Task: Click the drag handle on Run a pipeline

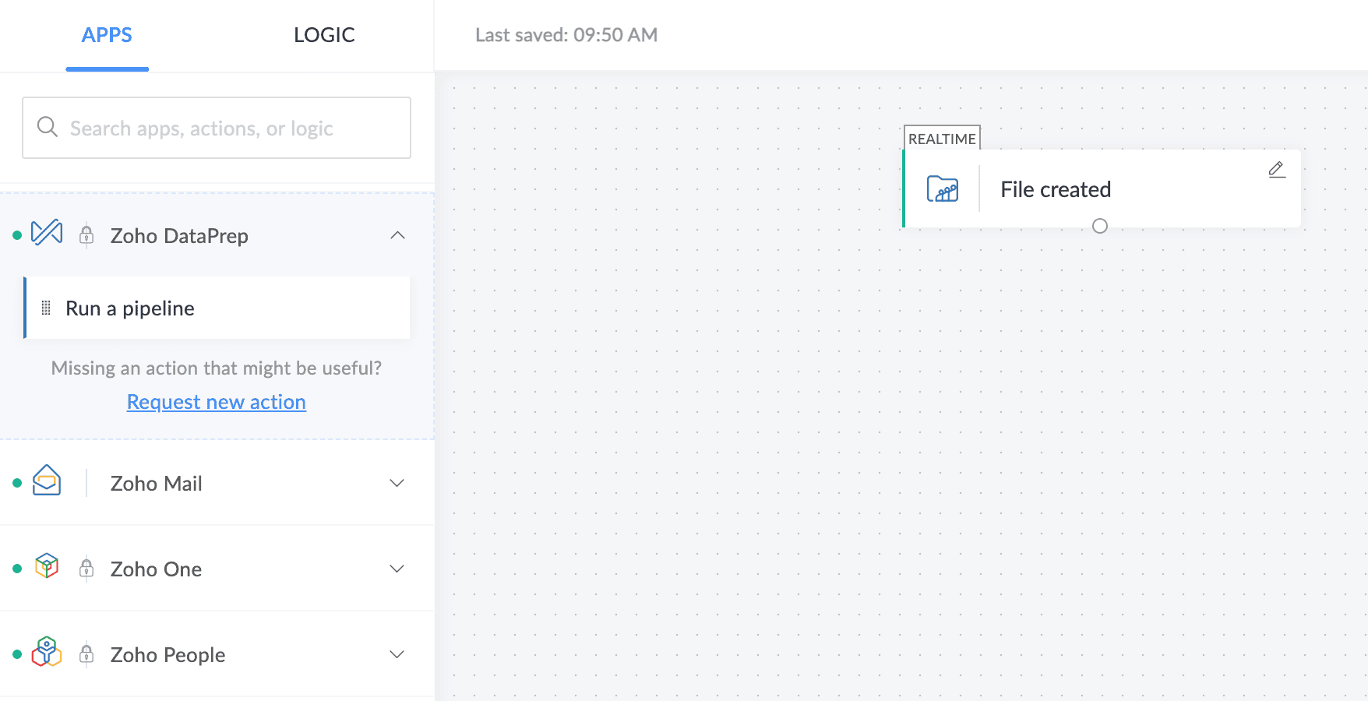Action: (46, 308)
